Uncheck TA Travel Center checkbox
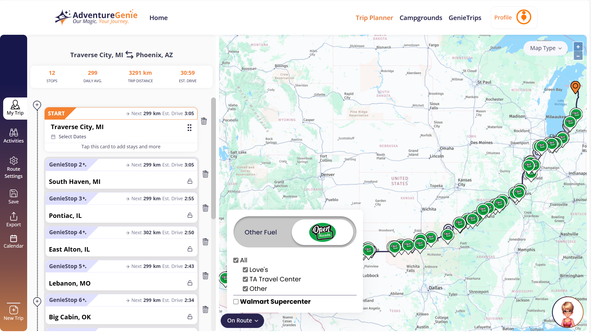This screenshot has width=591, height=333. 245,279
